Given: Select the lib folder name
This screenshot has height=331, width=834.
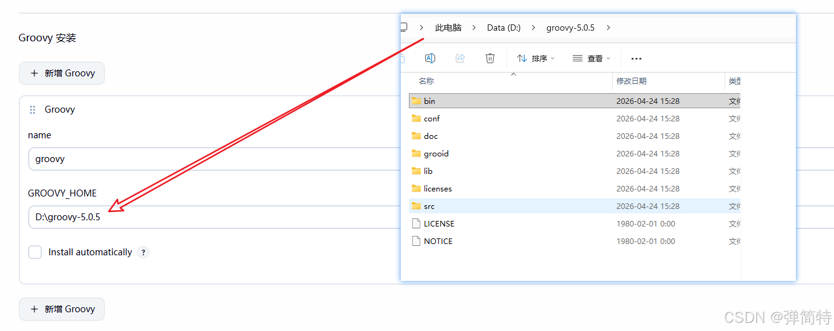Looking at the screenshot, I should pyautogui.click(x=428, y=171).
